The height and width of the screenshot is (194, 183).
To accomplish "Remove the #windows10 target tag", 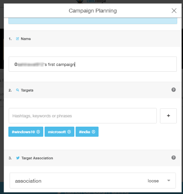I will [38, 132].
